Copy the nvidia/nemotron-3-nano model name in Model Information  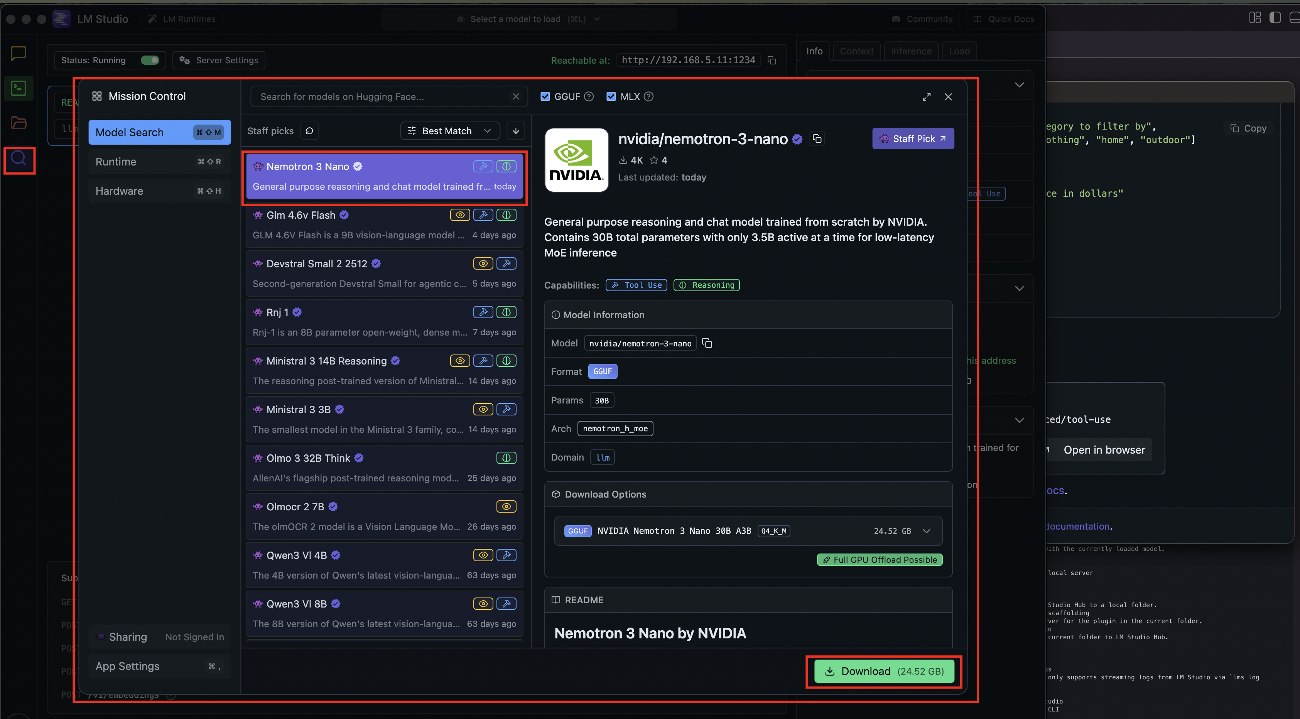(707, 343)
